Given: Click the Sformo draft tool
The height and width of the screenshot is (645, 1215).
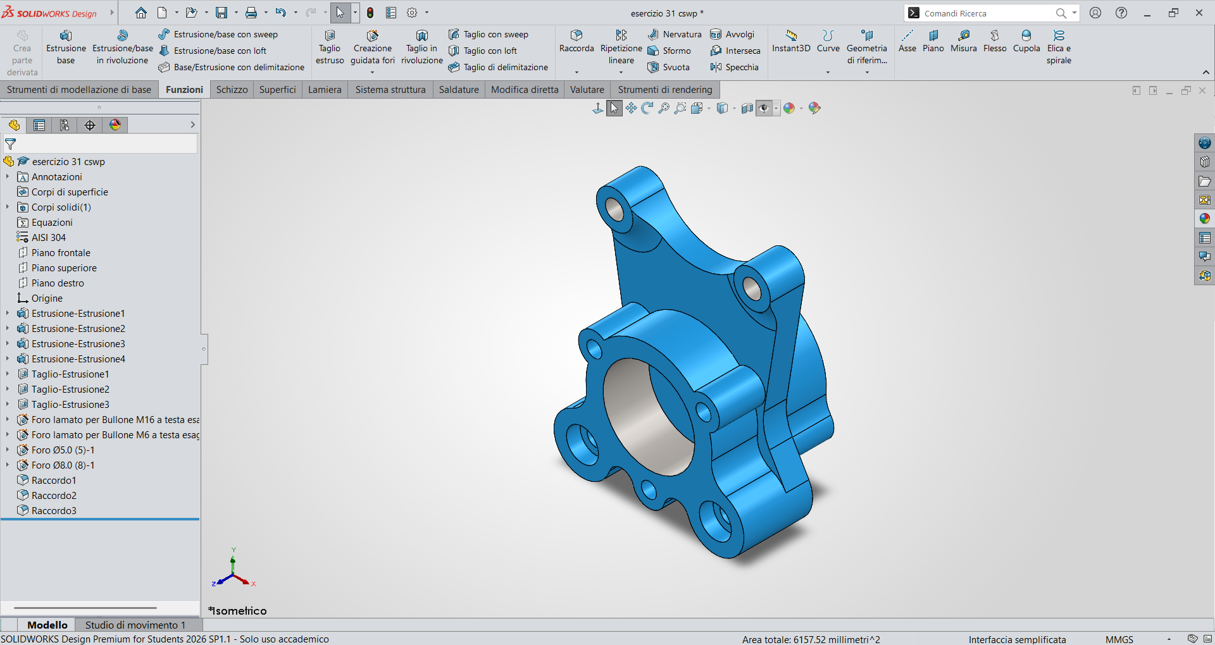Looking at the screenshot, I should click(669, 51).
